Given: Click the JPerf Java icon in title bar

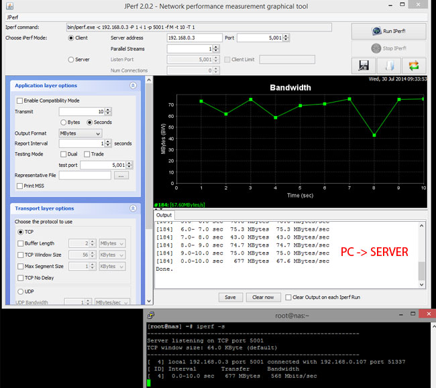Looking at the screenshot, I should pos(10,6).
